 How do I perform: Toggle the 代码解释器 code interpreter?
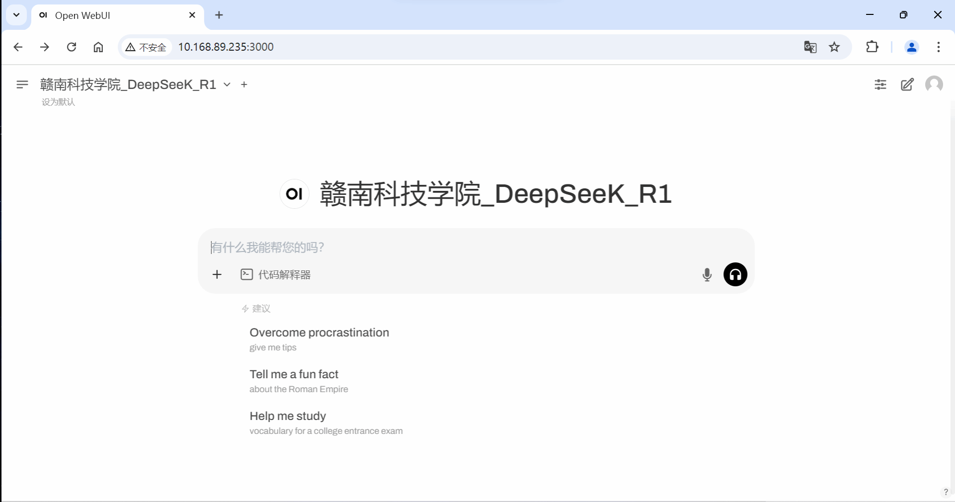[x=276, y=274]
